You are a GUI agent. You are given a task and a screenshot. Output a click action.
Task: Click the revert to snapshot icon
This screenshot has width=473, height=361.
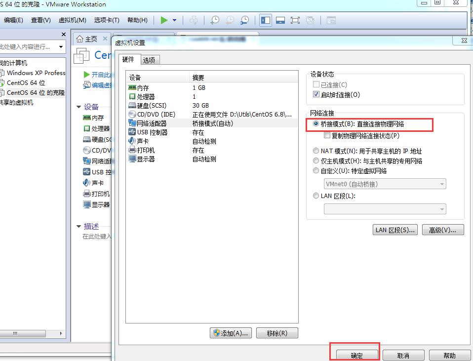pyautogui.click(x=230, y=20)
